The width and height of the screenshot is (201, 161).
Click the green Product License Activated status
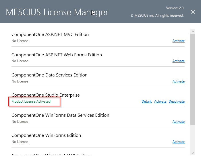[x=31, y=101]
